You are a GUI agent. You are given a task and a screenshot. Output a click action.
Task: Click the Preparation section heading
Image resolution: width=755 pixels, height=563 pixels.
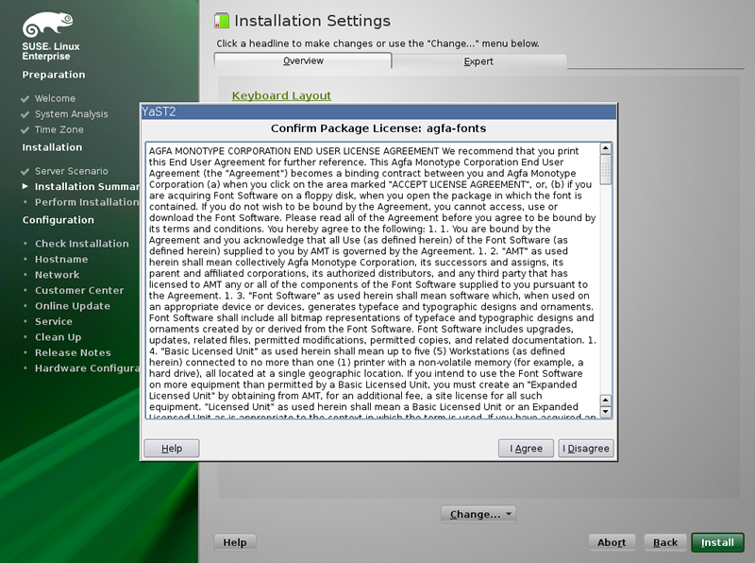(54, 75)
